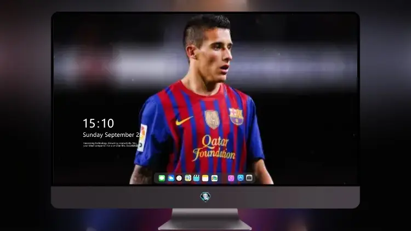
Task: Open the photo slideshow app in the dock
Action: click(x=214, y=178)
